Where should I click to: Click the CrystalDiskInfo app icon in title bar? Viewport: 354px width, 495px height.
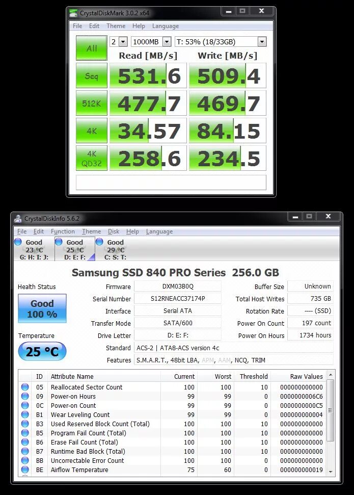point(18,219)
